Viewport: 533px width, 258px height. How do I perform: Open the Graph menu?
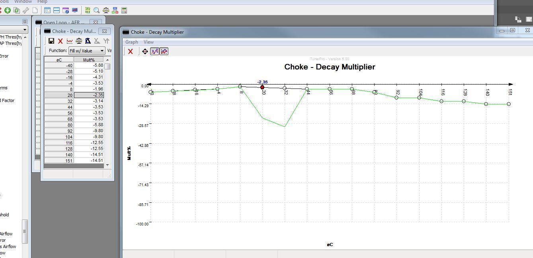point(132,42)
